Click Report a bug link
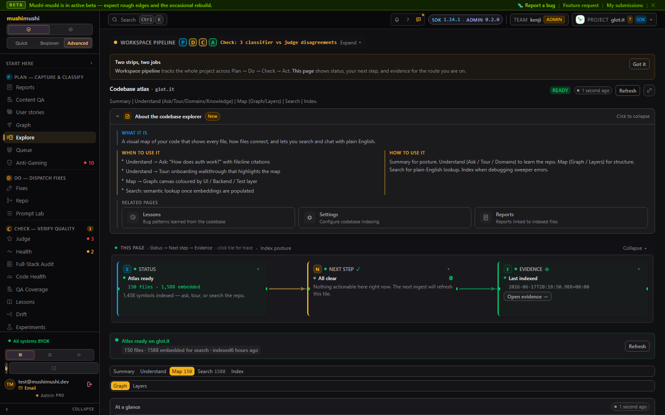 (x=536, y=5)
